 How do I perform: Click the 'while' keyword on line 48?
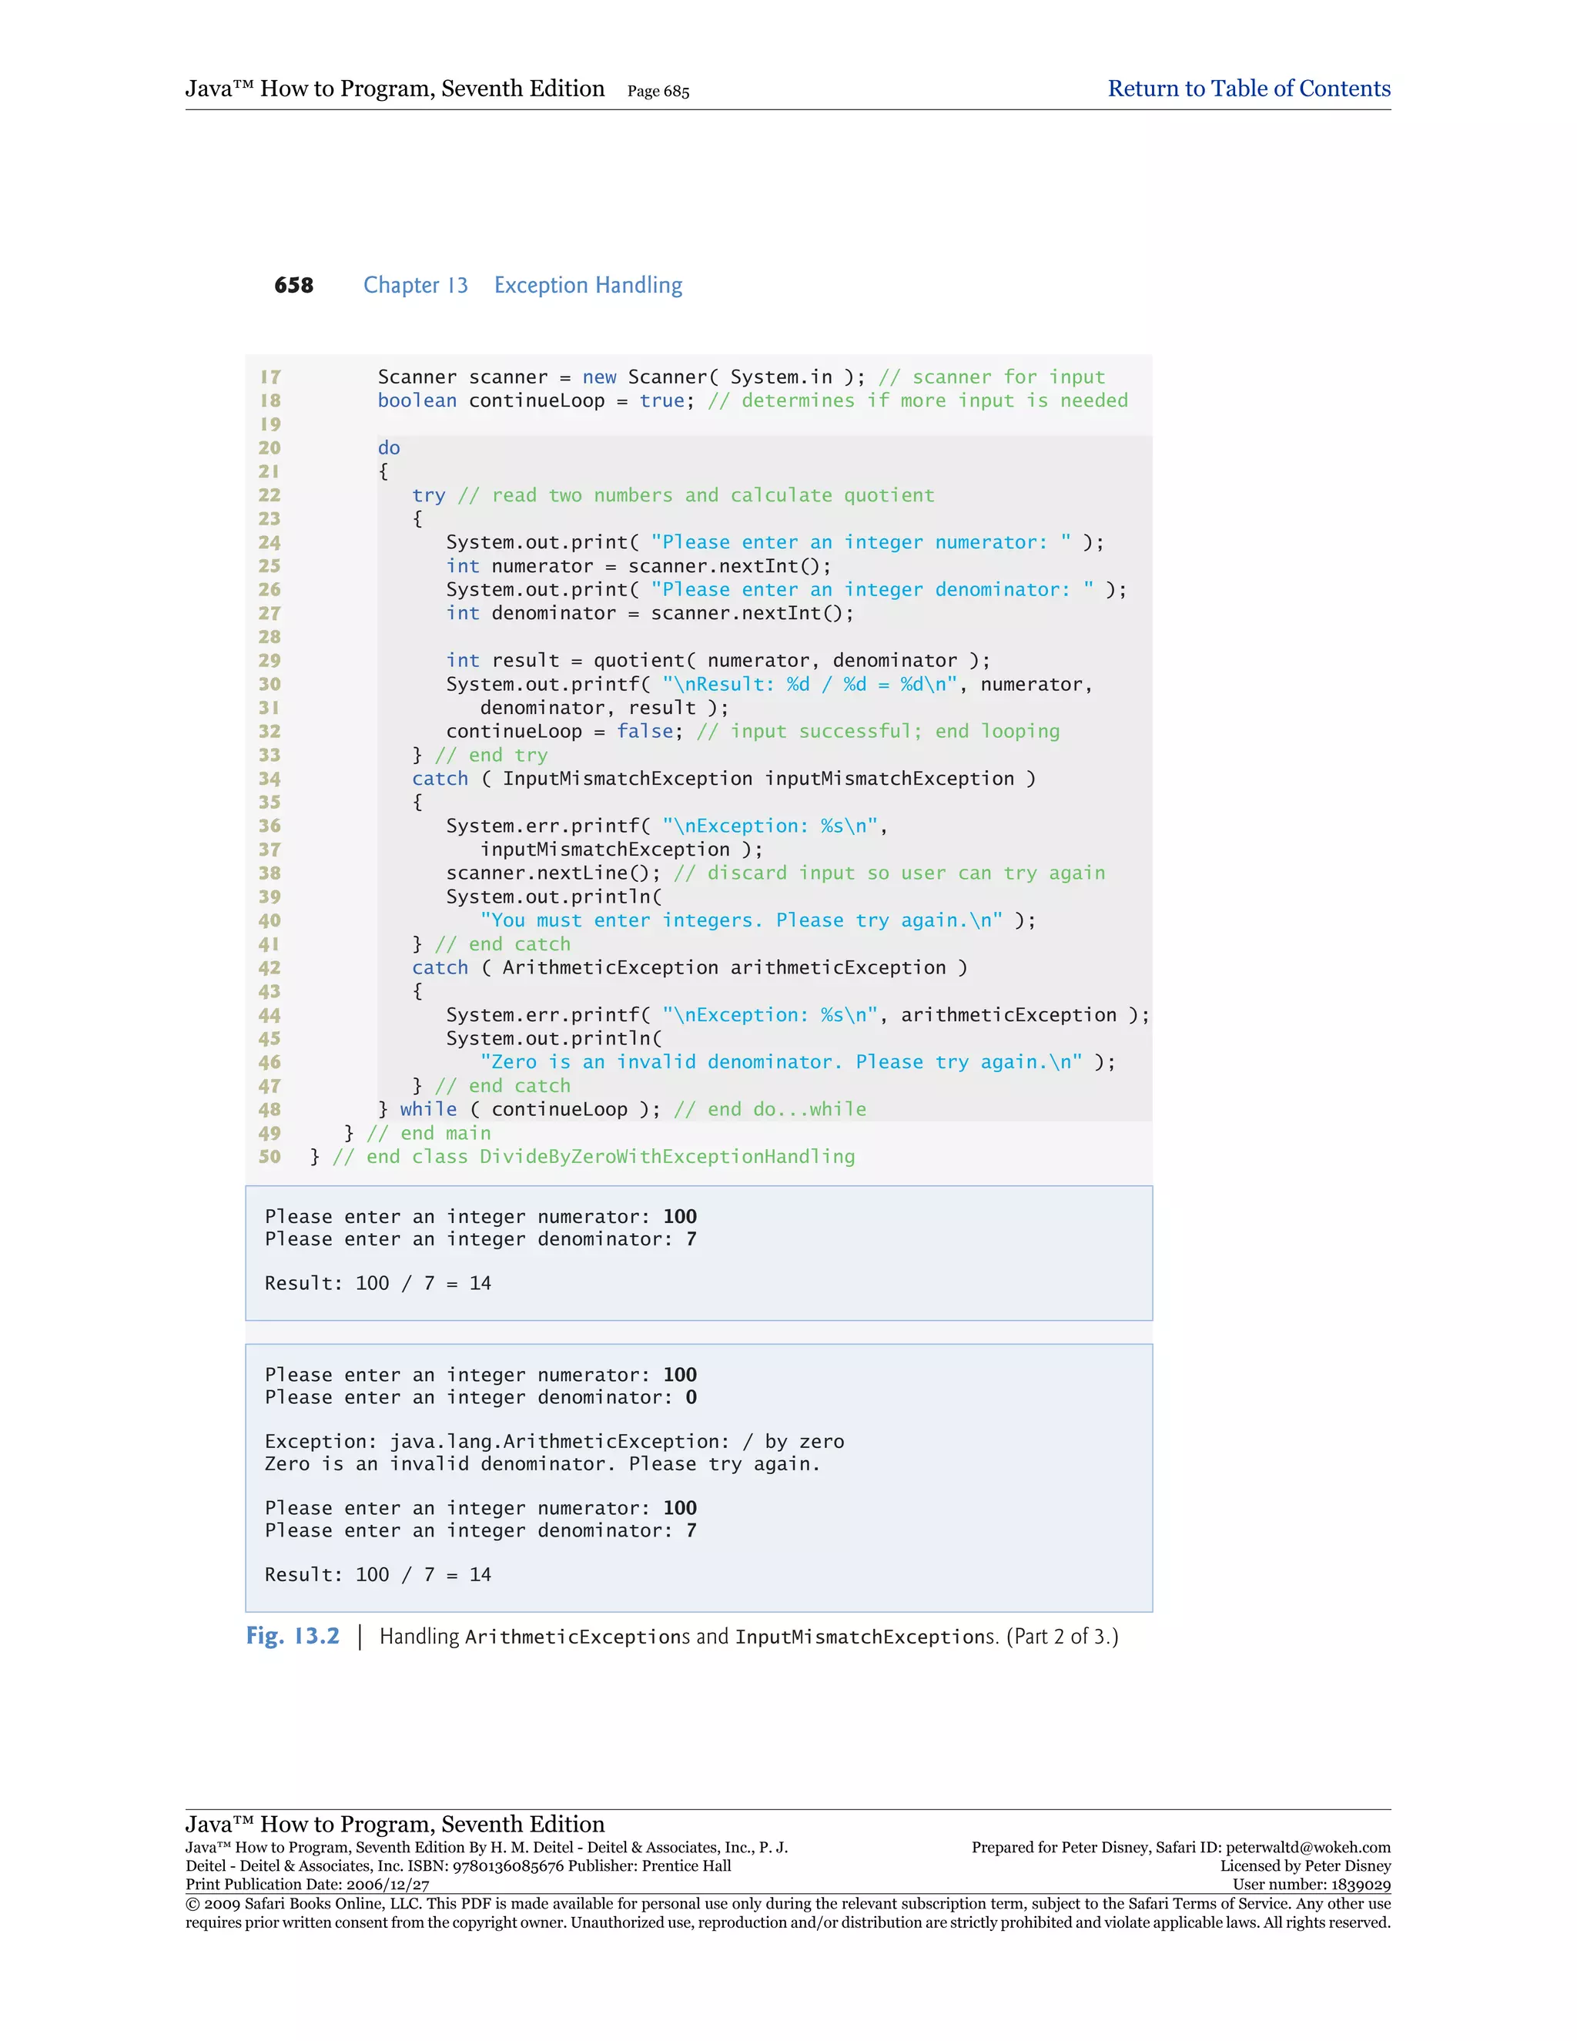pos(428,1109)
